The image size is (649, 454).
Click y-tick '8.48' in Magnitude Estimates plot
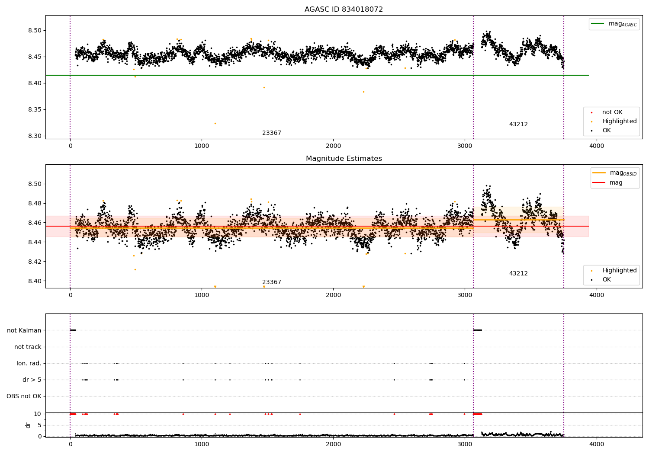pos(35,203)
